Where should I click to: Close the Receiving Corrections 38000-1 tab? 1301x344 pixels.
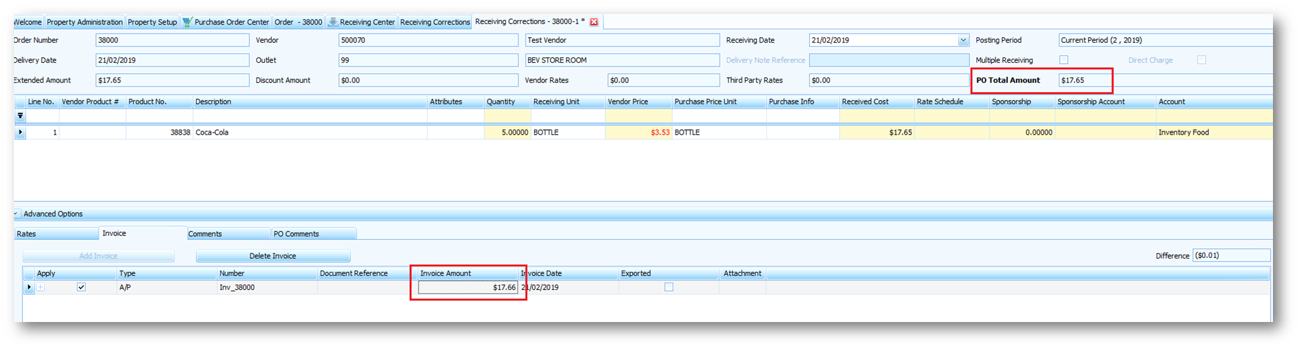click(593, 22)
